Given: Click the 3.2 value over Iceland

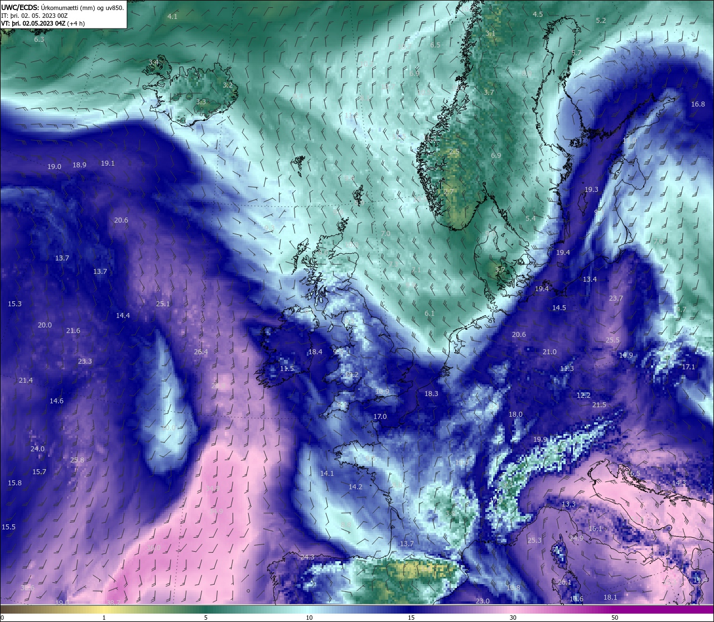Looking at the screenshot, I should pos(228,85).
